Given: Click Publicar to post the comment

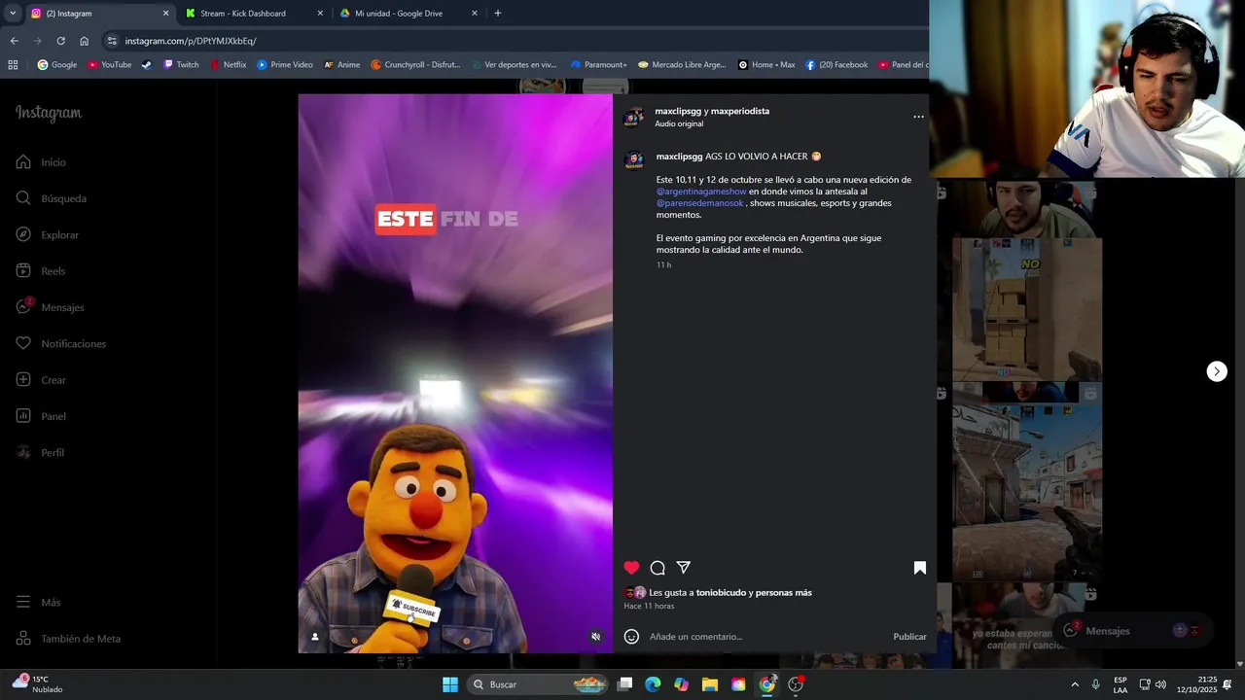Looking at the screenshot, I should pyautogui.click(x=909, y=637).
